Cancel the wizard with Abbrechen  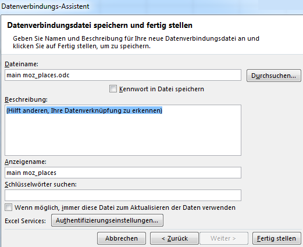coord(122,238)
